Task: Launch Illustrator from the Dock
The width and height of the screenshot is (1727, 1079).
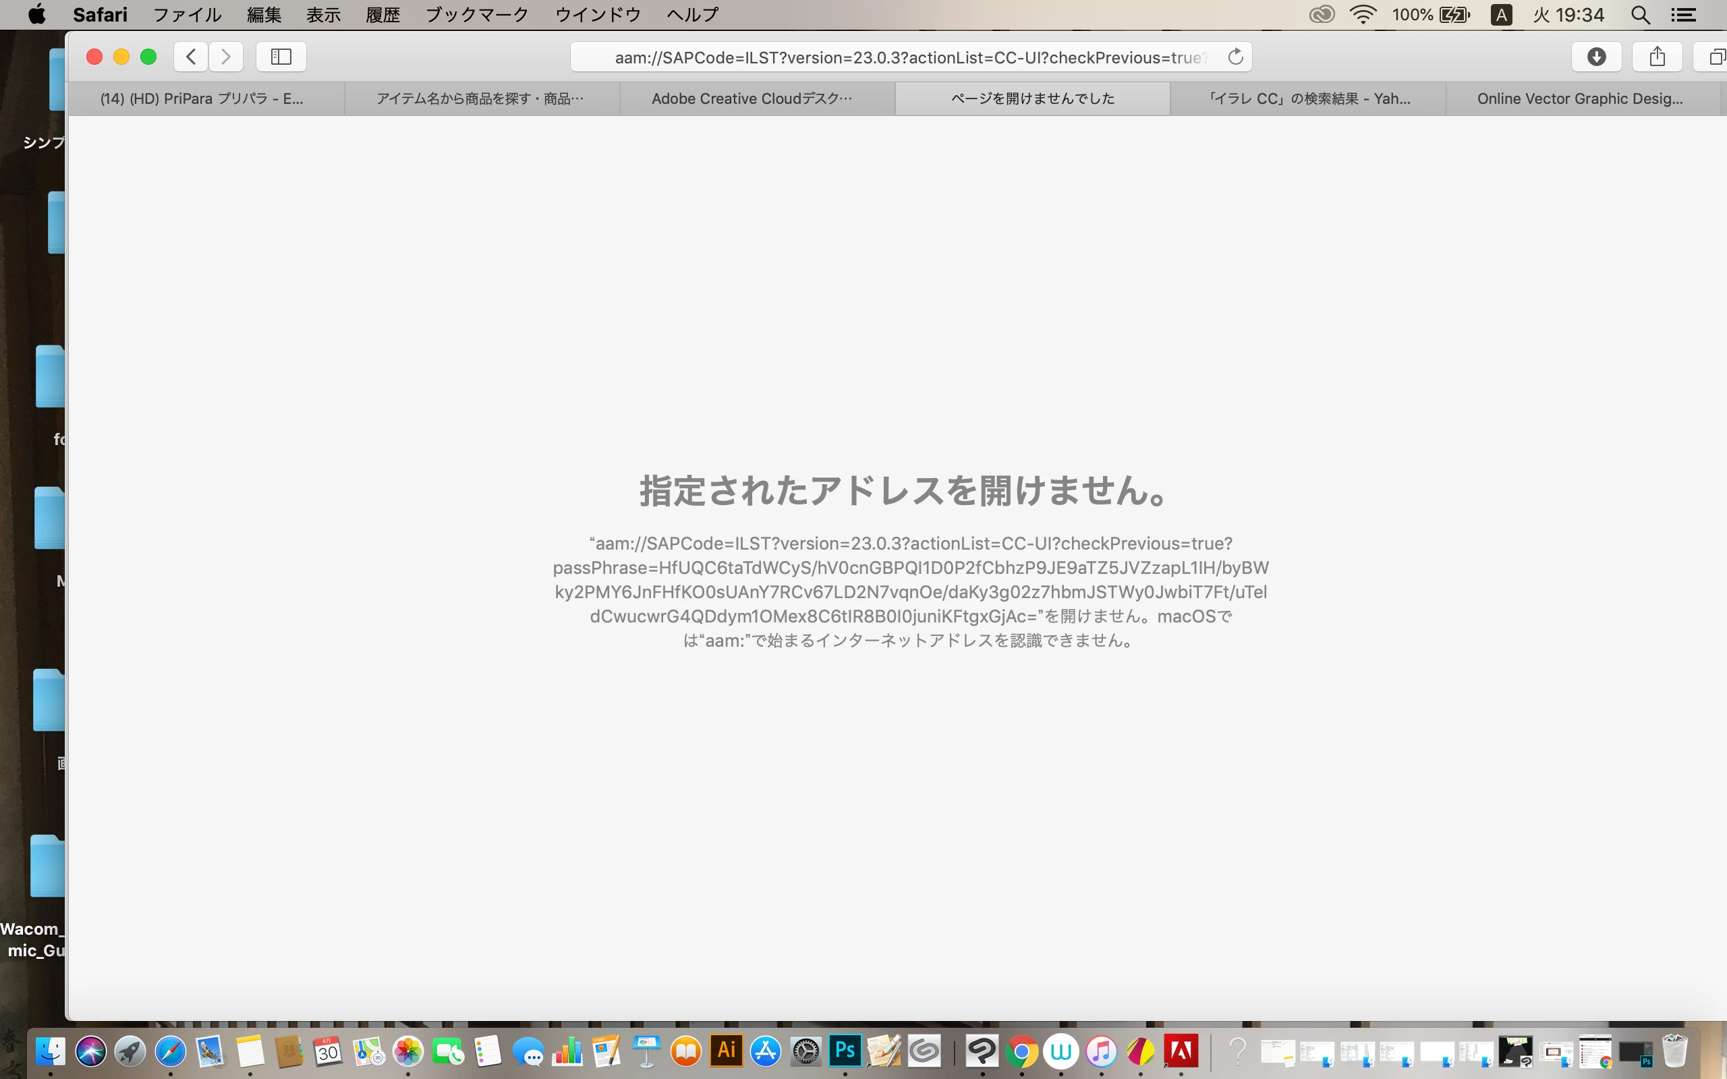Action: click(726, 1051)
